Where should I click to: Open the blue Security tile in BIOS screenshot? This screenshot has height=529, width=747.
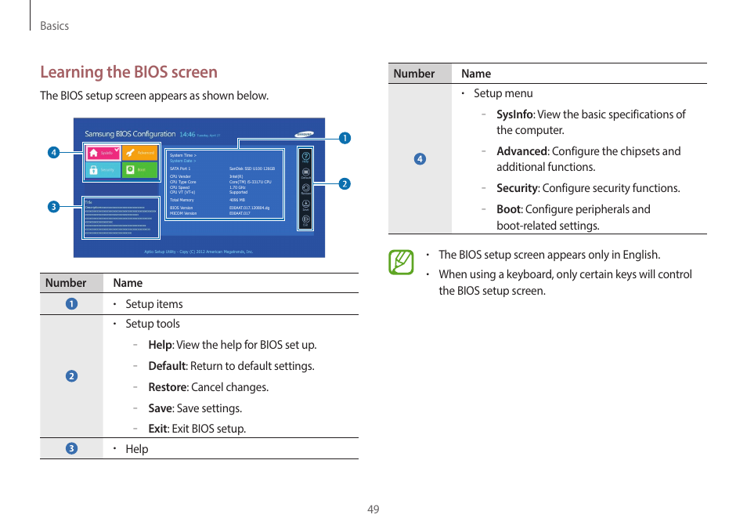pos(103,170)
